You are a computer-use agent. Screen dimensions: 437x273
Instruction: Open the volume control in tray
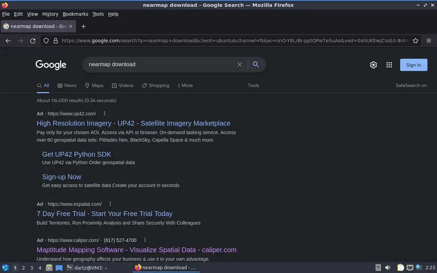388,268
